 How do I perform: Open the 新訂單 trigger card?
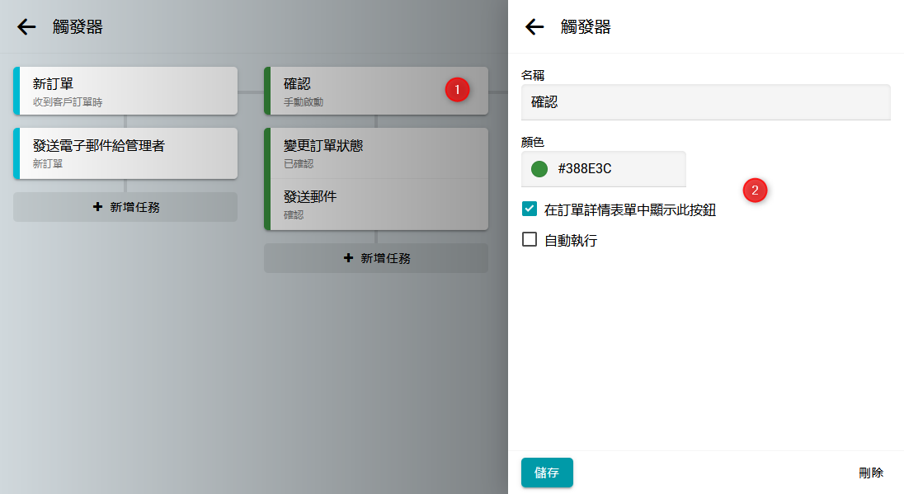click(x=125, y=91)
